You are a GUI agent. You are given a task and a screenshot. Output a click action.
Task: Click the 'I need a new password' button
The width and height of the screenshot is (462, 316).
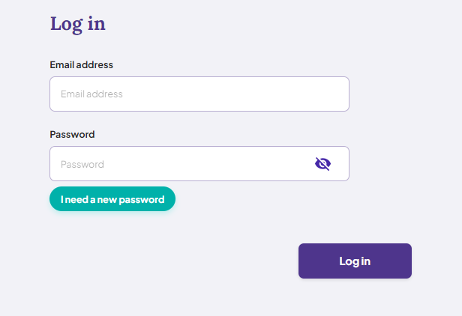click(x=112, y=199)
